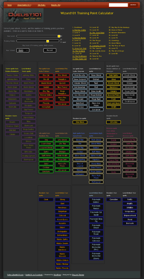The height and width of the screenshot is (279, 144).
Task: Toggle the Blue Oyster Cult quest
Action: tap(79, 59)
